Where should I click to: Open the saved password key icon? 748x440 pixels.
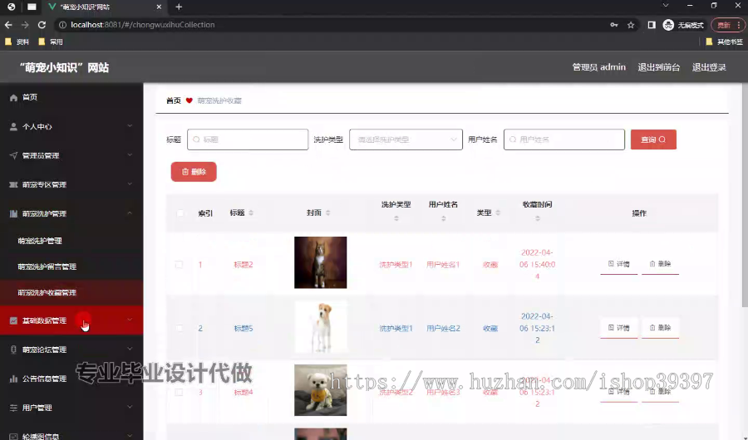click(x=614, y=25)
